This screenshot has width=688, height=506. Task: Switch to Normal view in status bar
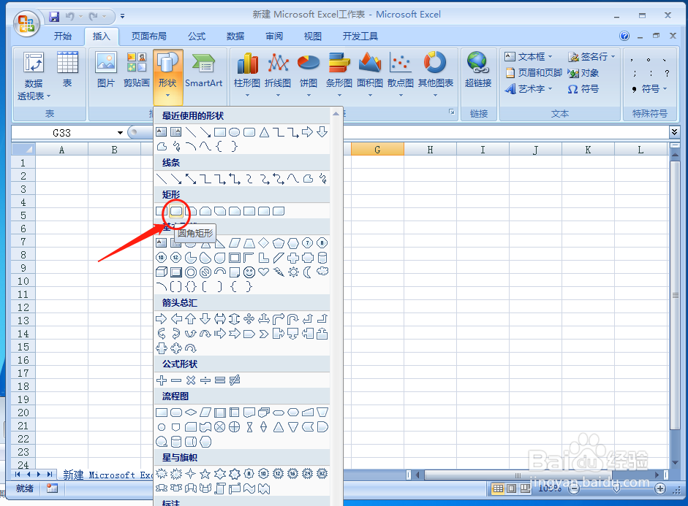pos(498,488)
